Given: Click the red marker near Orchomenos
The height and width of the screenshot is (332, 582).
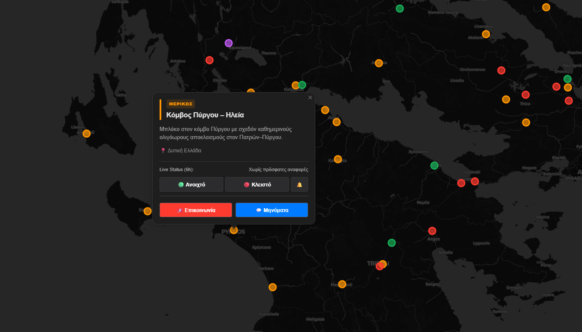Looking at the screenshot, I should coord(501,70).
